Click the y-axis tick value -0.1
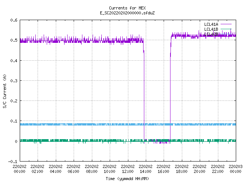The height and width of the screenshot is (182, 243). coord(13,162)
